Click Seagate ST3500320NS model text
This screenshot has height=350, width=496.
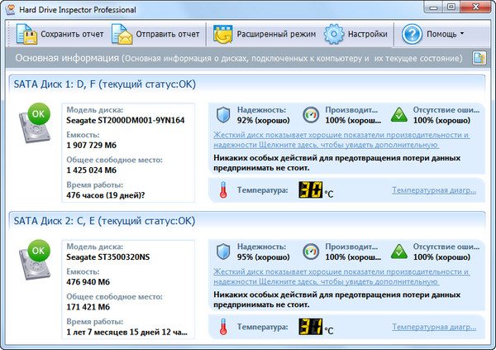point(107,257)
